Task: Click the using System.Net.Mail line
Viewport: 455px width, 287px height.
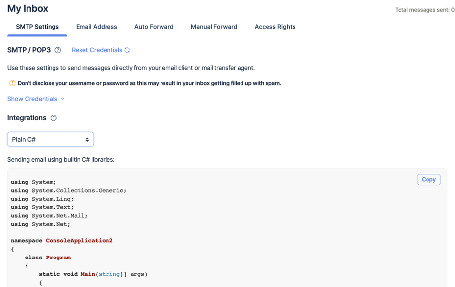Action: pos(49,216)
